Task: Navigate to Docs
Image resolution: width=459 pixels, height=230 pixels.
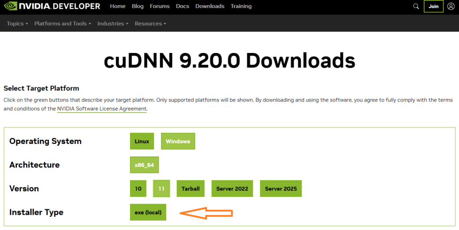Action: coord(182,6)
